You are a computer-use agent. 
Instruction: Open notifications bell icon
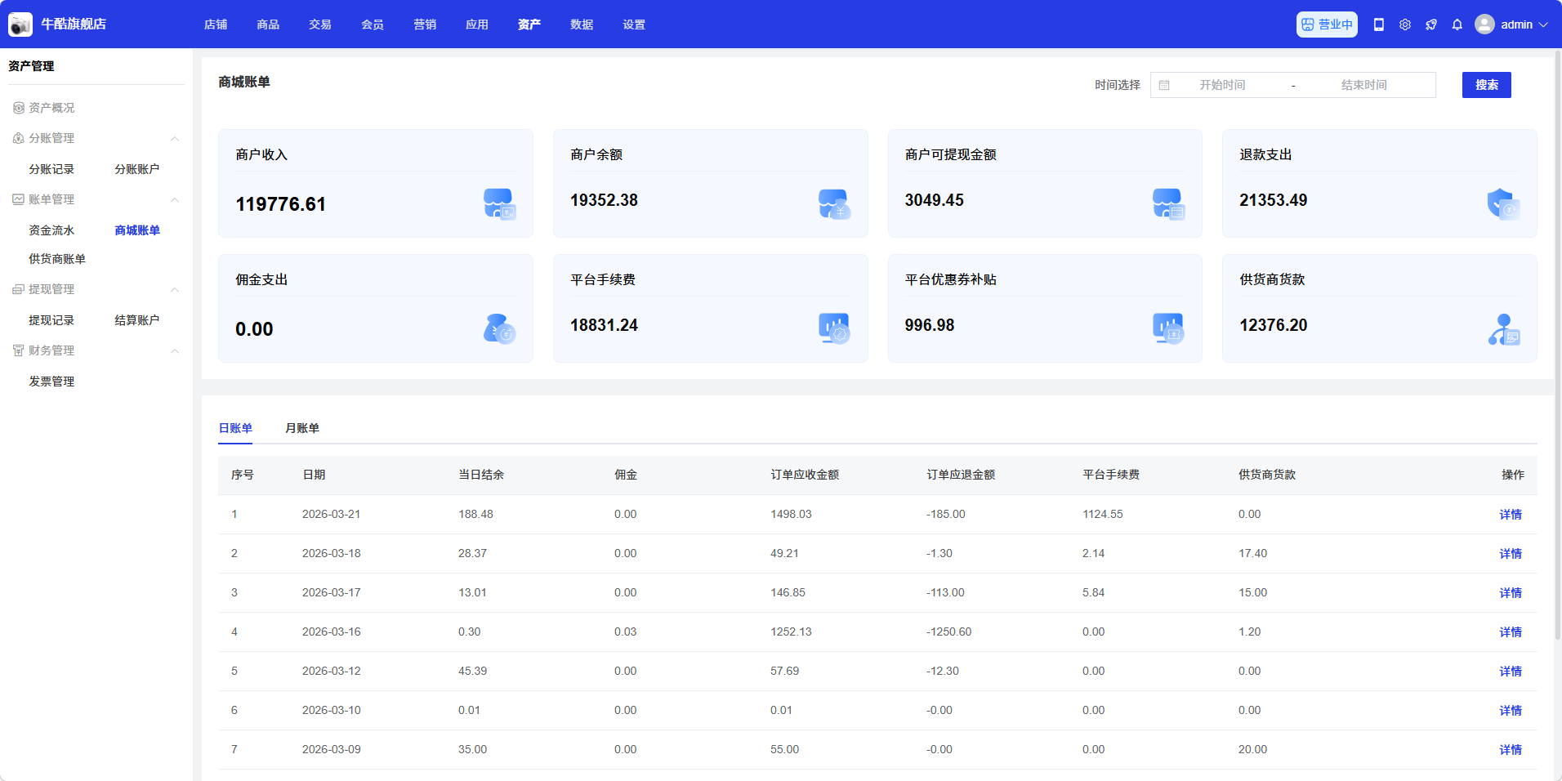1457,25
